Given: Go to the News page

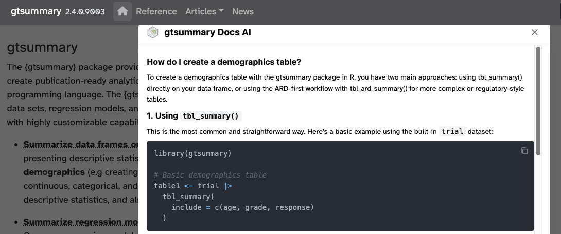Looking at the screenshot, I should tap(242, 11).
